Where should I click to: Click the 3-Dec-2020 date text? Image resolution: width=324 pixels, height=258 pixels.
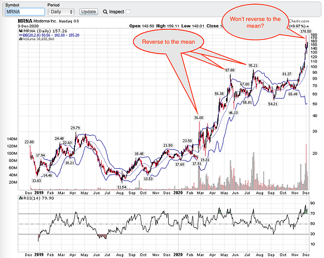click(x=28, y=26)
